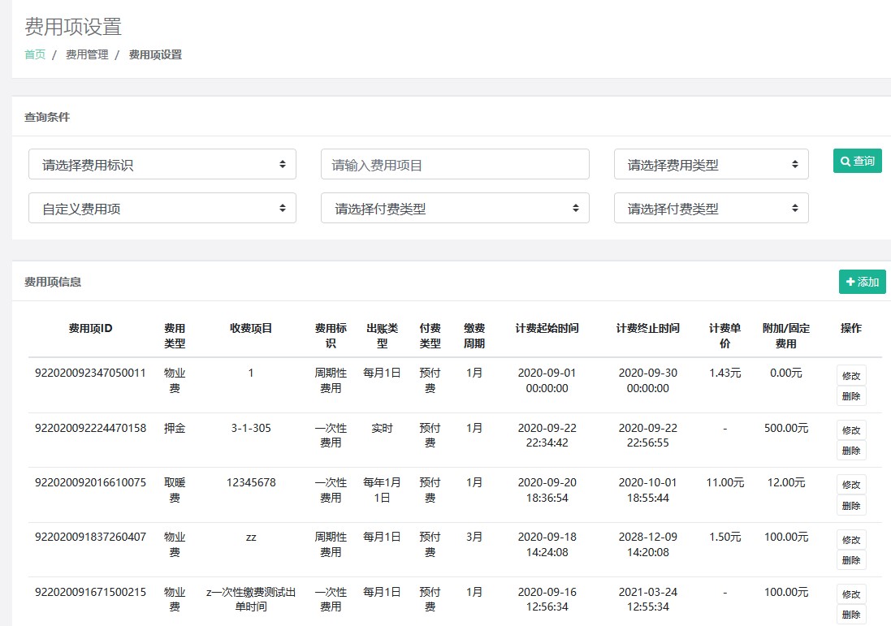Delete the 押金 row for 3-1-305
Viewport: 891px width, 626px height.
click(x=851, y=451)
